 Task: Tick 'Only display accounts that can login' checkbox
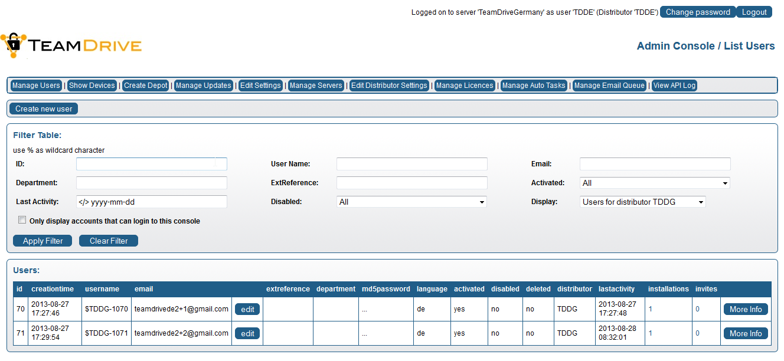(22, 220)
